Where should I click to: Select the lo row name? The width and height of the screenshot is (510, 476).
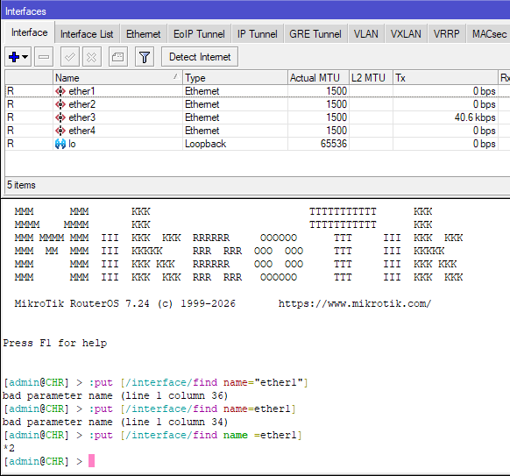point(72,144)
